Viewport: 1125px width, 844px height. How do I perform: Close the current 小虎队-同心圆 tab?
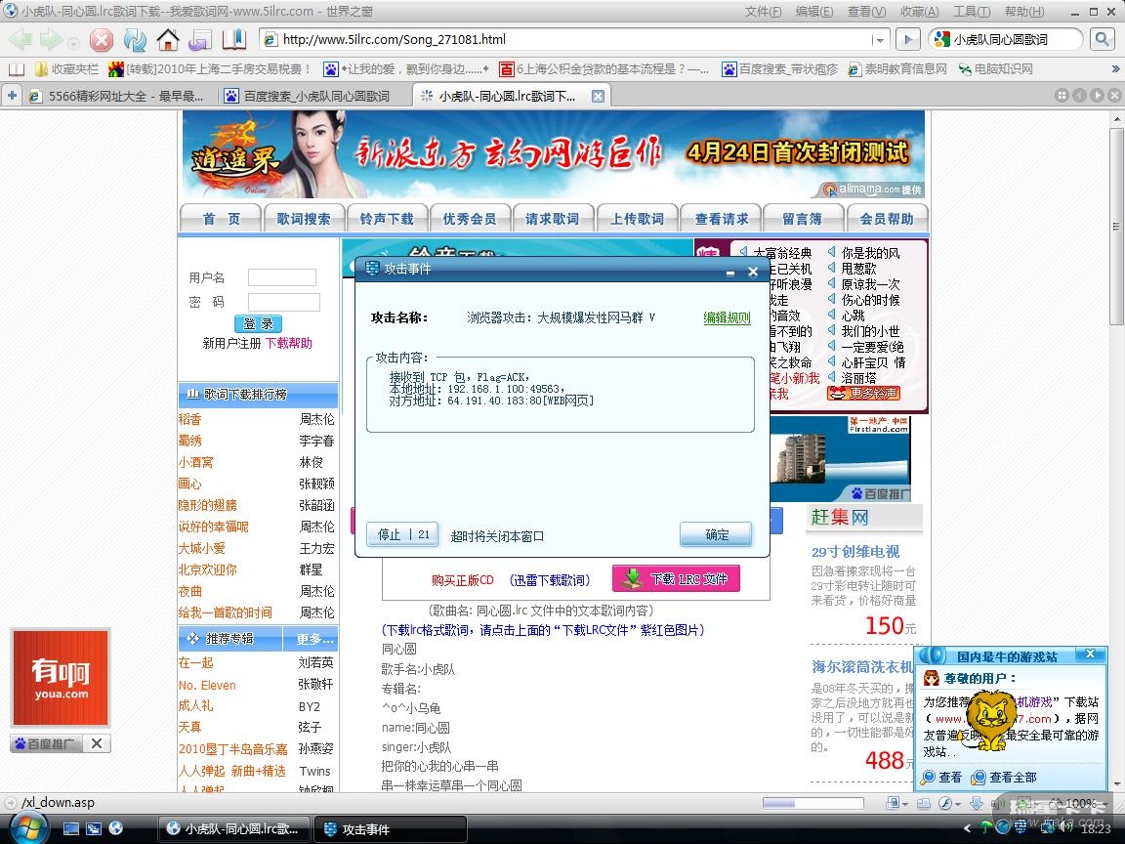598,96
